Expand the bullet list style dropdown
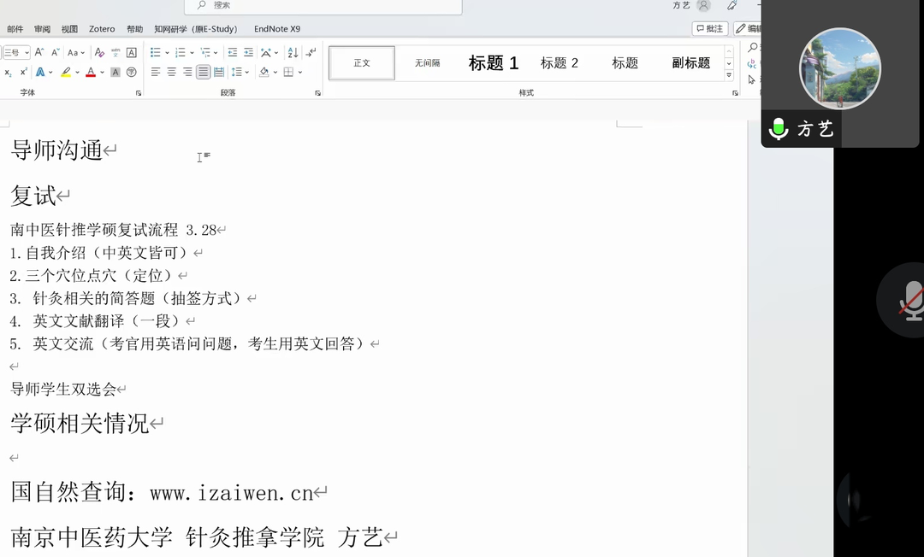 (x=167, y=53)
